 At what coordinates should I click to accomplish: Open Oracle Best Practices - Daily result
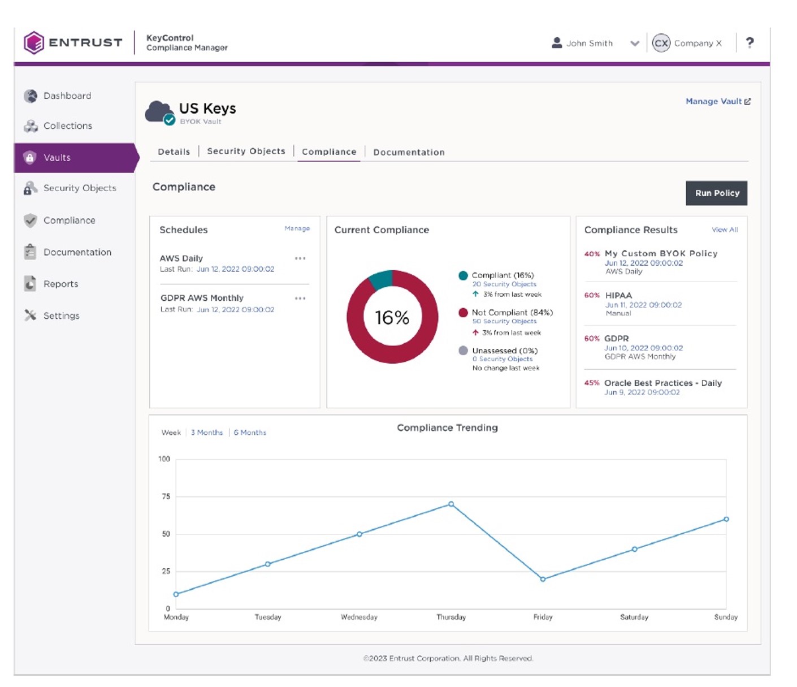(663, 383)
